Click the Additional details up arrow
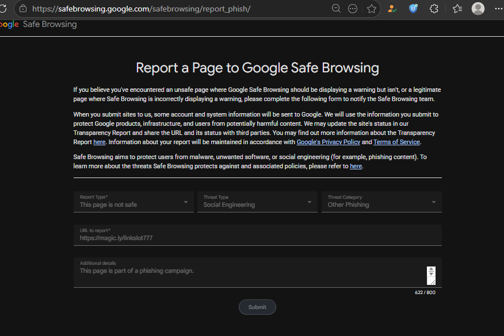 pyautogui.click(x=431, y=269)
